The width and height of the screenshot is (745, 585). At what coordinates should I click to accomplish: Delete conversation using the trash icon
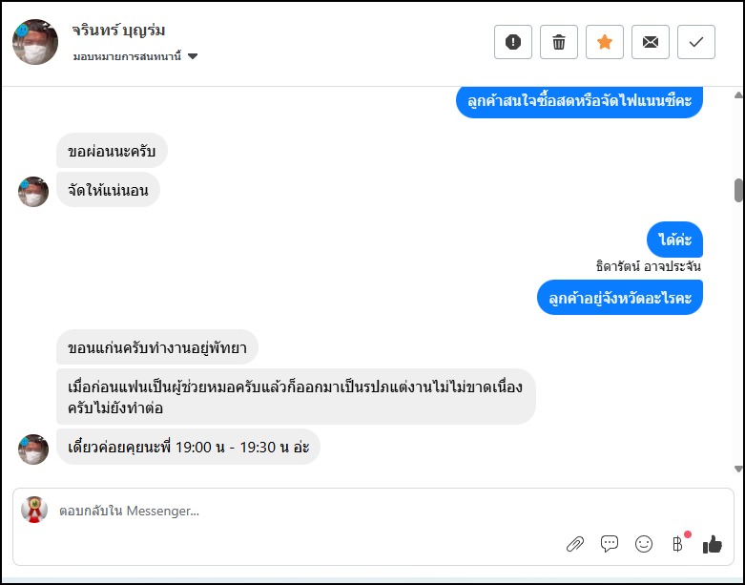click(x=559, y=42)
